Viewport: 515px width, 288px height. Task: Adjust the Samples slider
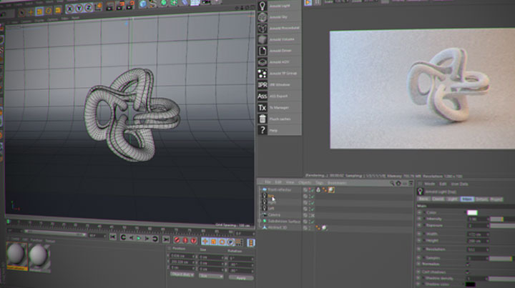pyautogui.click(x=501, y=259)
